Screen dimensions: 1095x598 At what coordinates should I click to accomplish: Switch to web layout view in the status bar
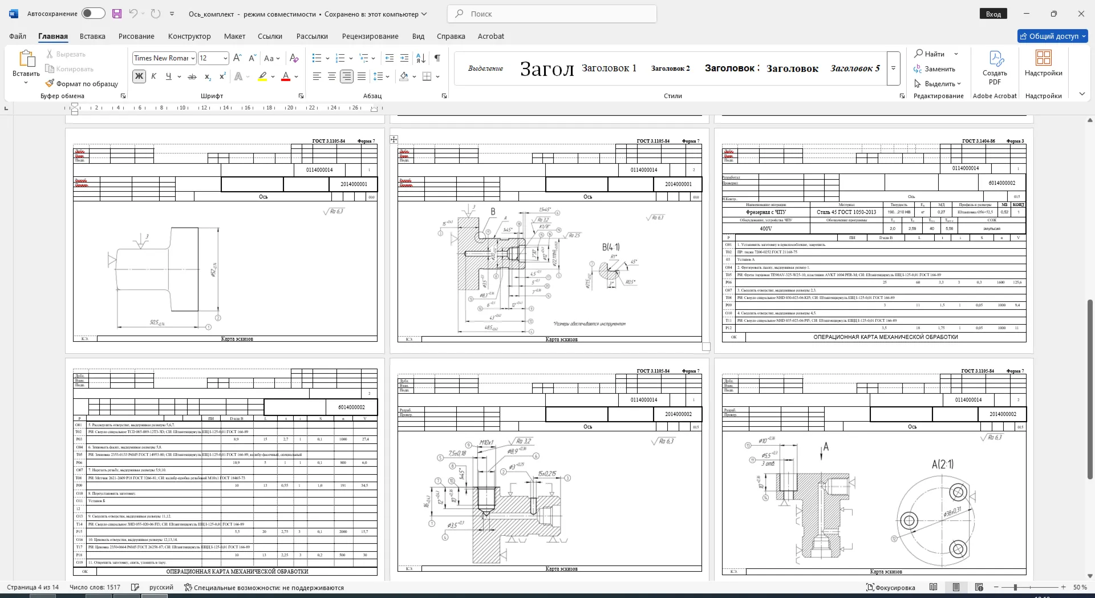pos(979,587)
